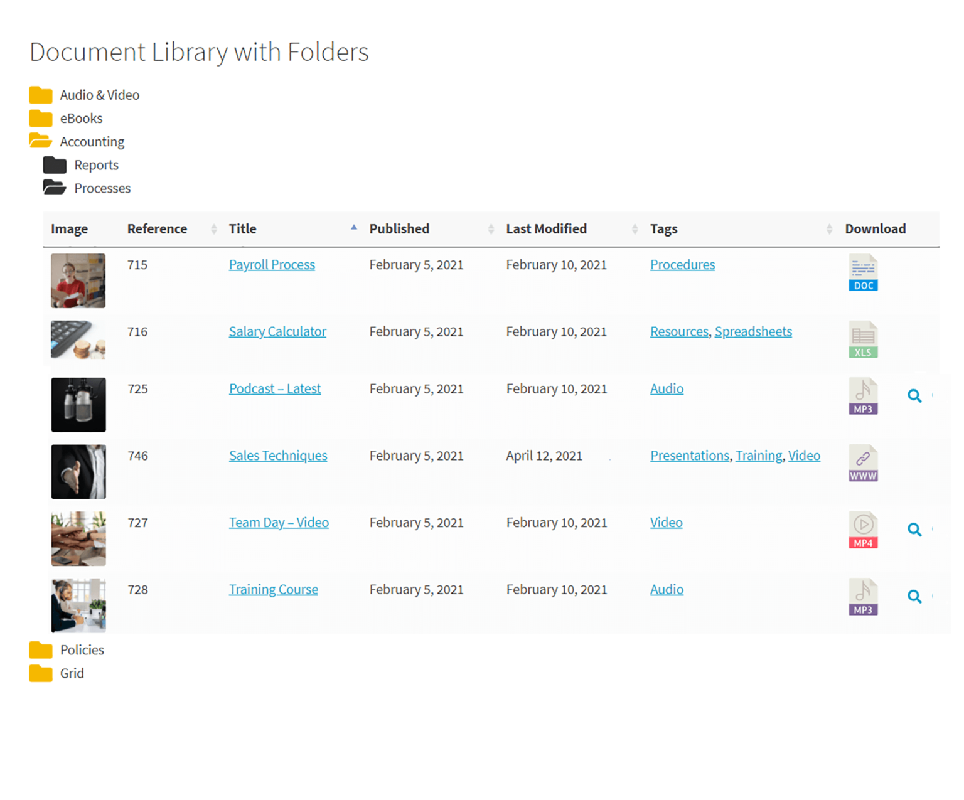Open the Audio & Video folder
Screen dimensions: 964x800
coord(99,95)
